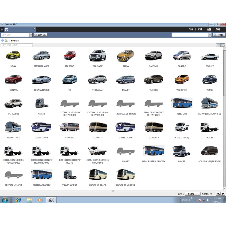226x226 pixels.
Task: Pick the orange VELOSTER
Action: (182, 79)
